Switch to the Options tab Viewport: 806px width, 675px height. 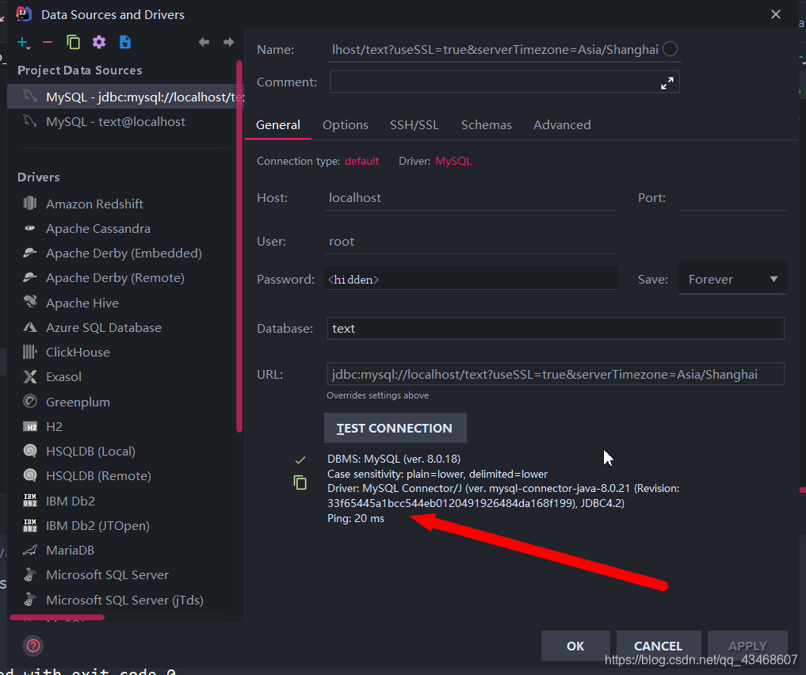346,125
